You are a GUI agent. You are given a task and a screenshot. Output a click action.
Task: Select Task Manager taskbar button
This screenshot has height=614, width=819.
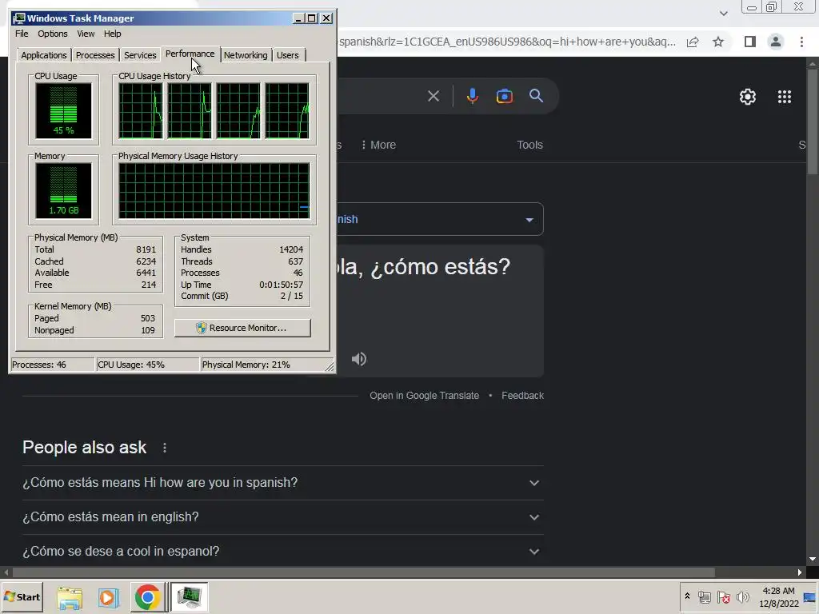(x=189, y=596)
